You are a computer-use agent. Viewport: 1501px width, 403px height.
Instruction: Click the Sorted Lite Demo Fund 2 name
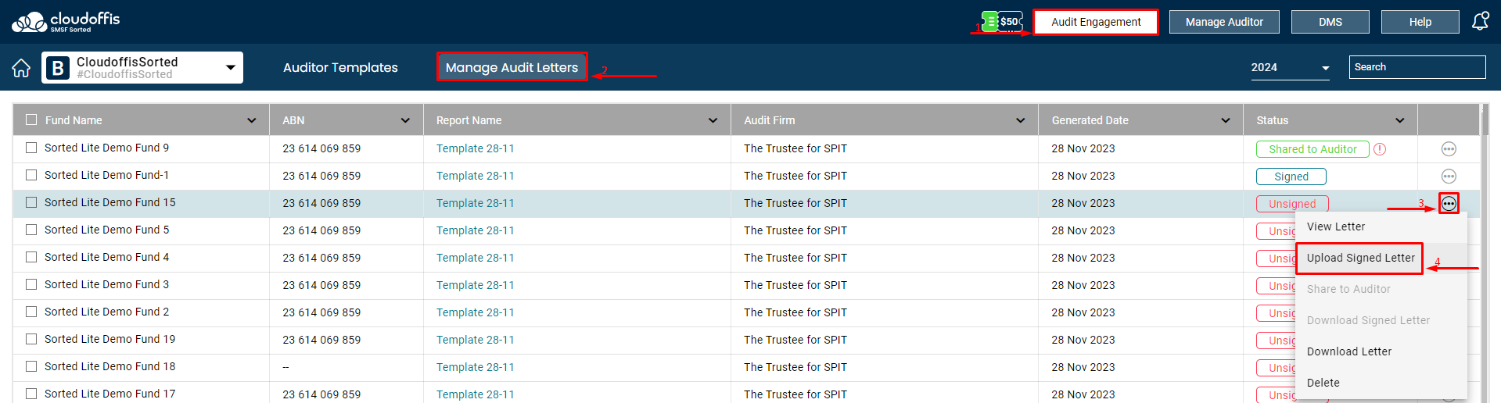click(106, 312)
